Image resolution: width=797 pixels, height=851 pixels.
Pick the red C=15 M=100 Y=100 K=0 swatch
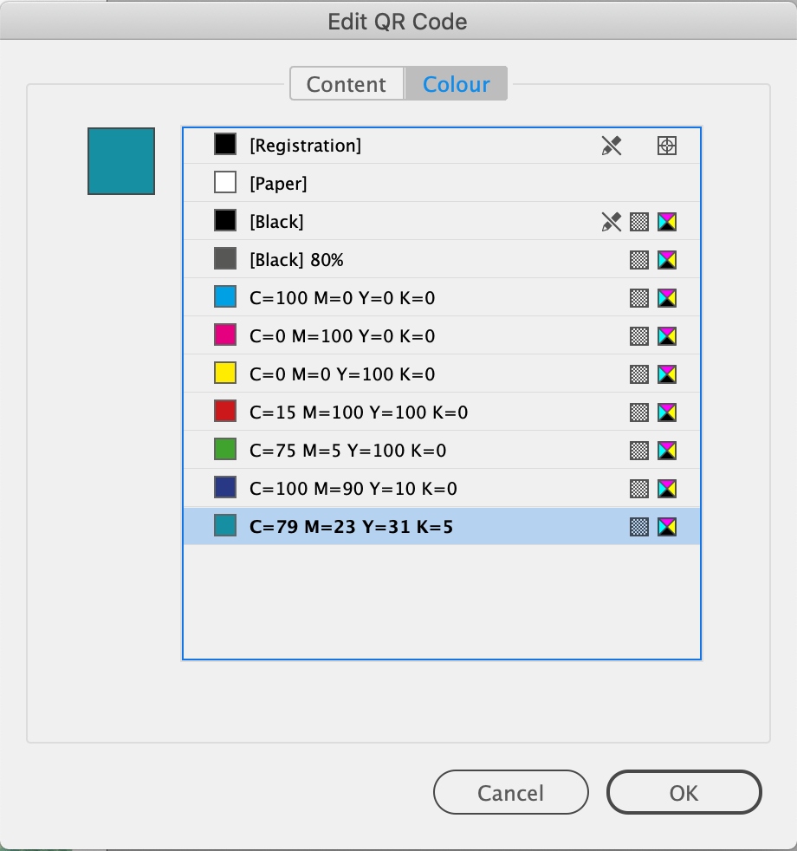pos(442,412)
